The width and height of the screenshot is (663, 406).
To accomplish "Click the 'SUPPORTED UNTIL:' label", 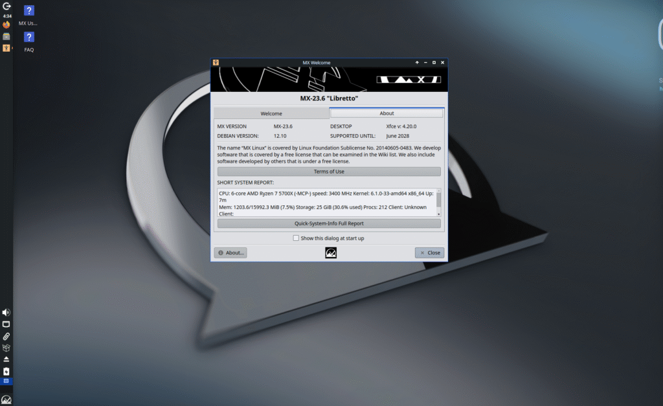I will (x=353, y=136).
